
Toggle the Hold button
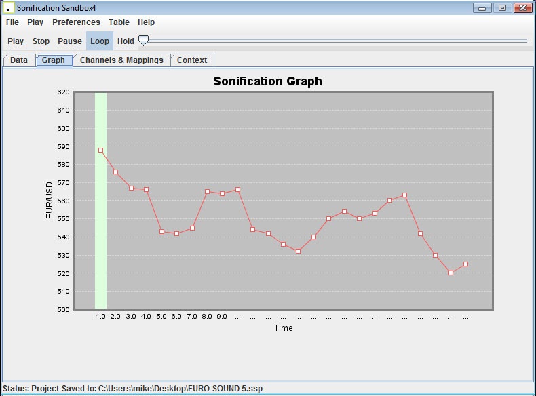126,41
